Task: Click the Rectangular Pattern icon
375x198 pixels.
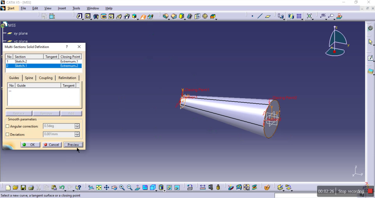Action: [299, 16]
